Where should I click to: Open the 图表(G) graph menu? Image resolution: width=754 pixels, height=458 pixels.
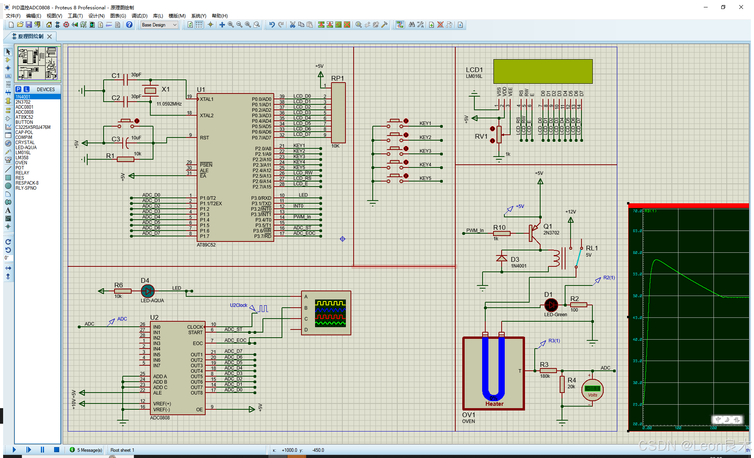[118, 16]
